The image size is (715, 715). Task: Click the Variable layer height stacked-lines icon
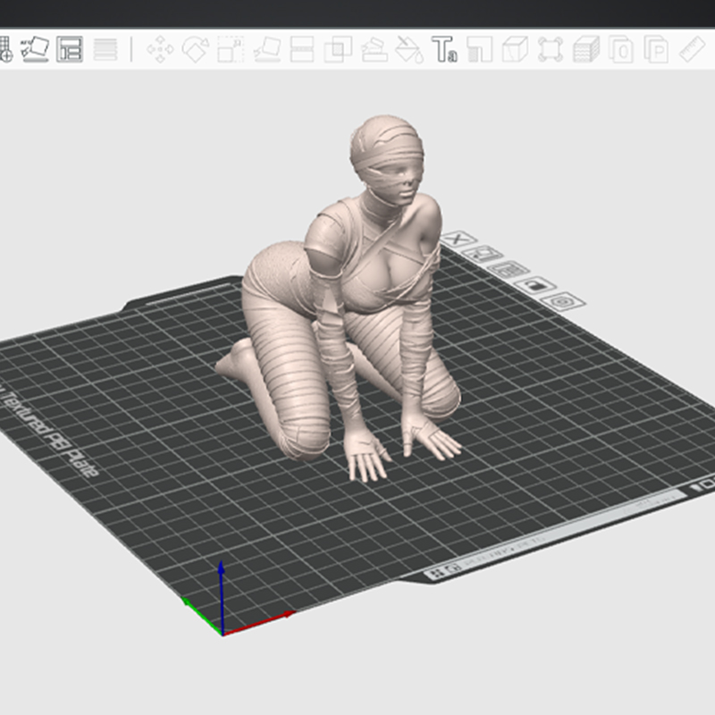click(x=105, y=49)
